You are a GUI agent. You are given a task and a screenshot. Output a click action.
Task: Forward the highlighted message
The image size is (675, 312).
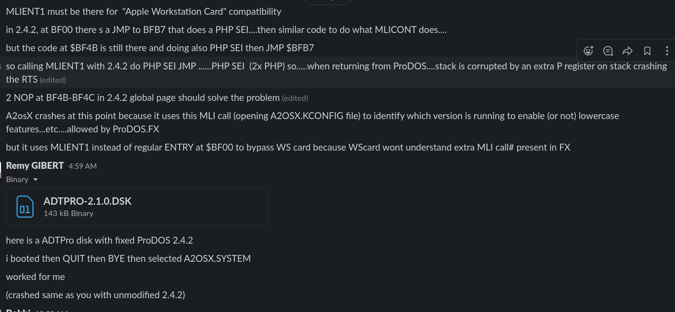(628, 50)
